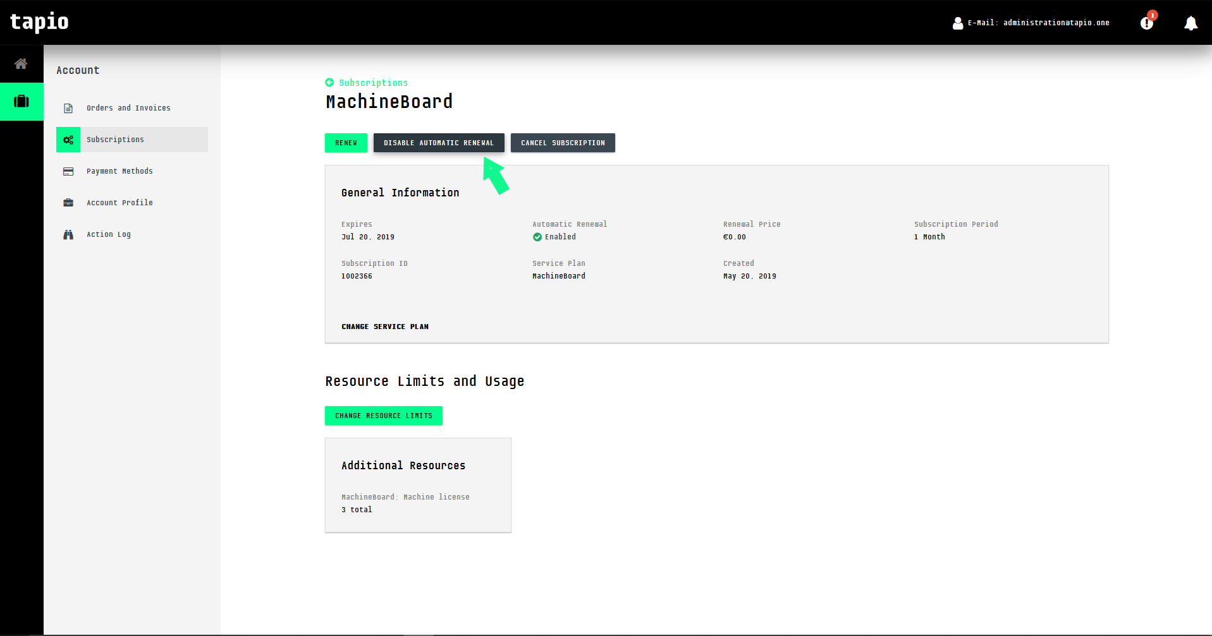The width and height of the screenshot is (1212, 636).
Task: Click the Subscriptions gears icon
Action: pos(68,140)
